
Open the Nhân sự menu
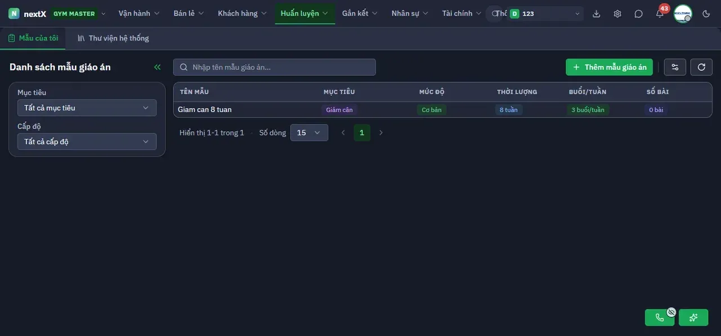point(410,14)
